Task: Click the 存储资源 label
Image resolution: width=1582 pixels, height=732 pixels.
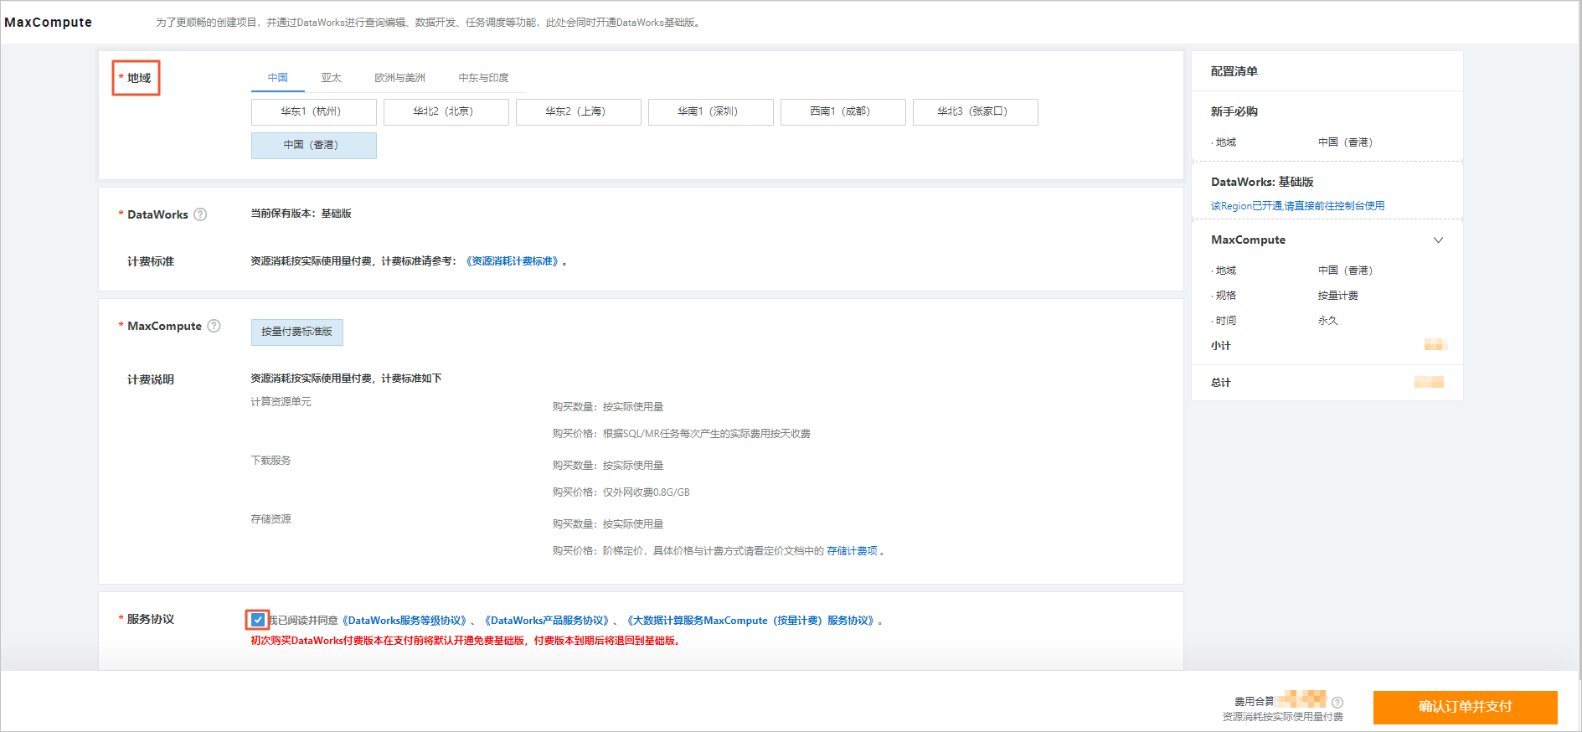Action: (x=271, y=519)
